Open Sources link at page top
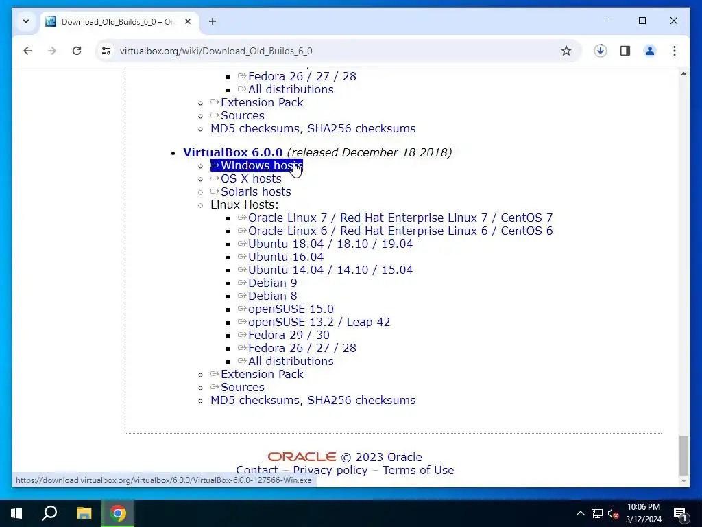Viewport: 702px width, 527px height. [237, 115]
